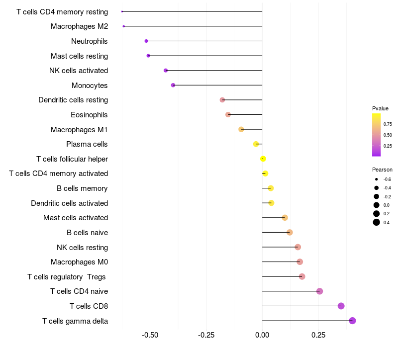Select the Macrophages M2 data point
Viewport: 398px width, 348px height.
tap(123, 26)
